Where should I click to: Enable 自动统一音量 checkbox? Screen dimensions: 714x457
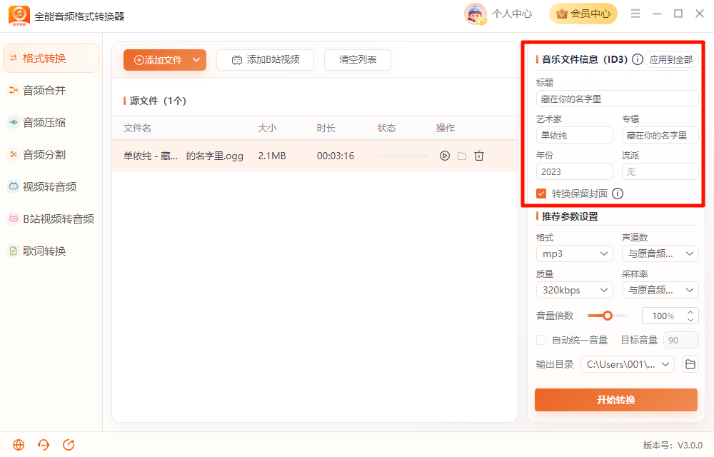[541, 340]
